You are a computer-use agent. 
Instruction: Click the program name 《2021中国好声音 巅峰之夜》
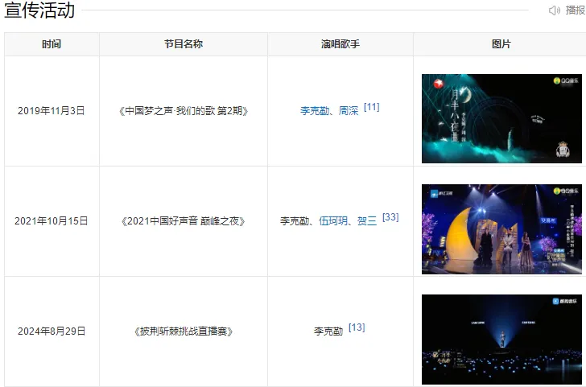[184, 220]
